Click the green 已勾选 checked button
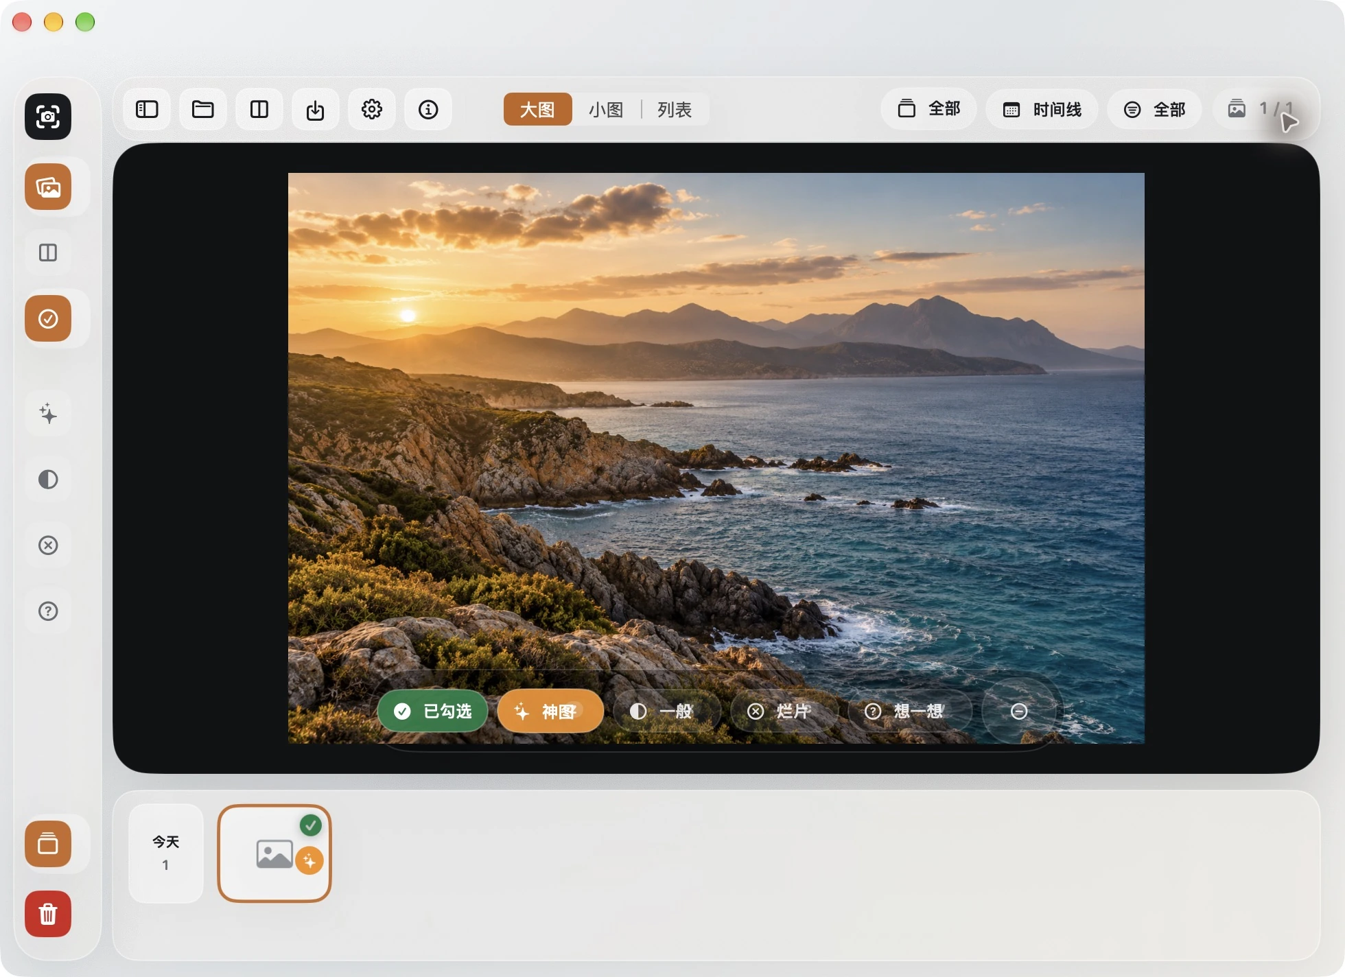1345x977 pixels. (x=433, y=711)
